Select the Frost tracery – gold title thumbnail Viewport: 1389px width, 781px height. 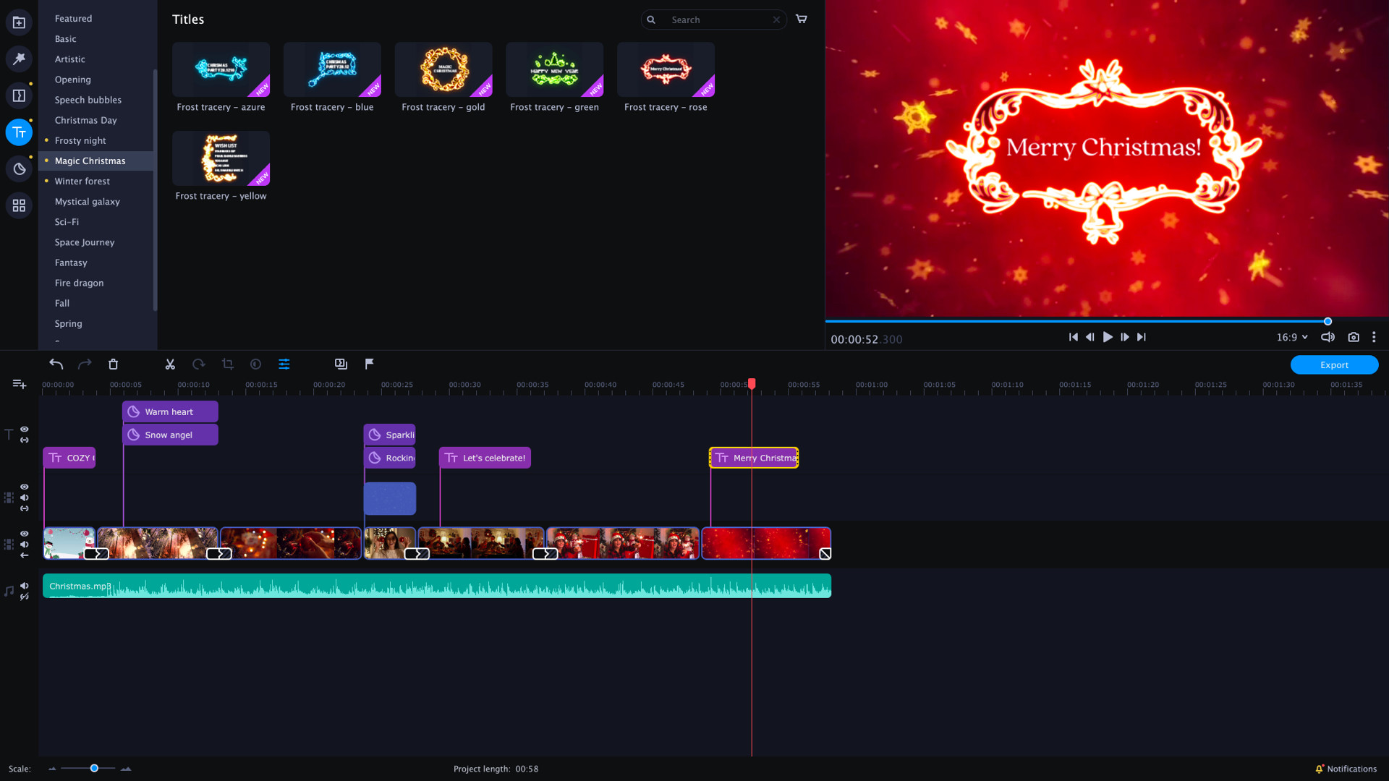tap(443, 70)
